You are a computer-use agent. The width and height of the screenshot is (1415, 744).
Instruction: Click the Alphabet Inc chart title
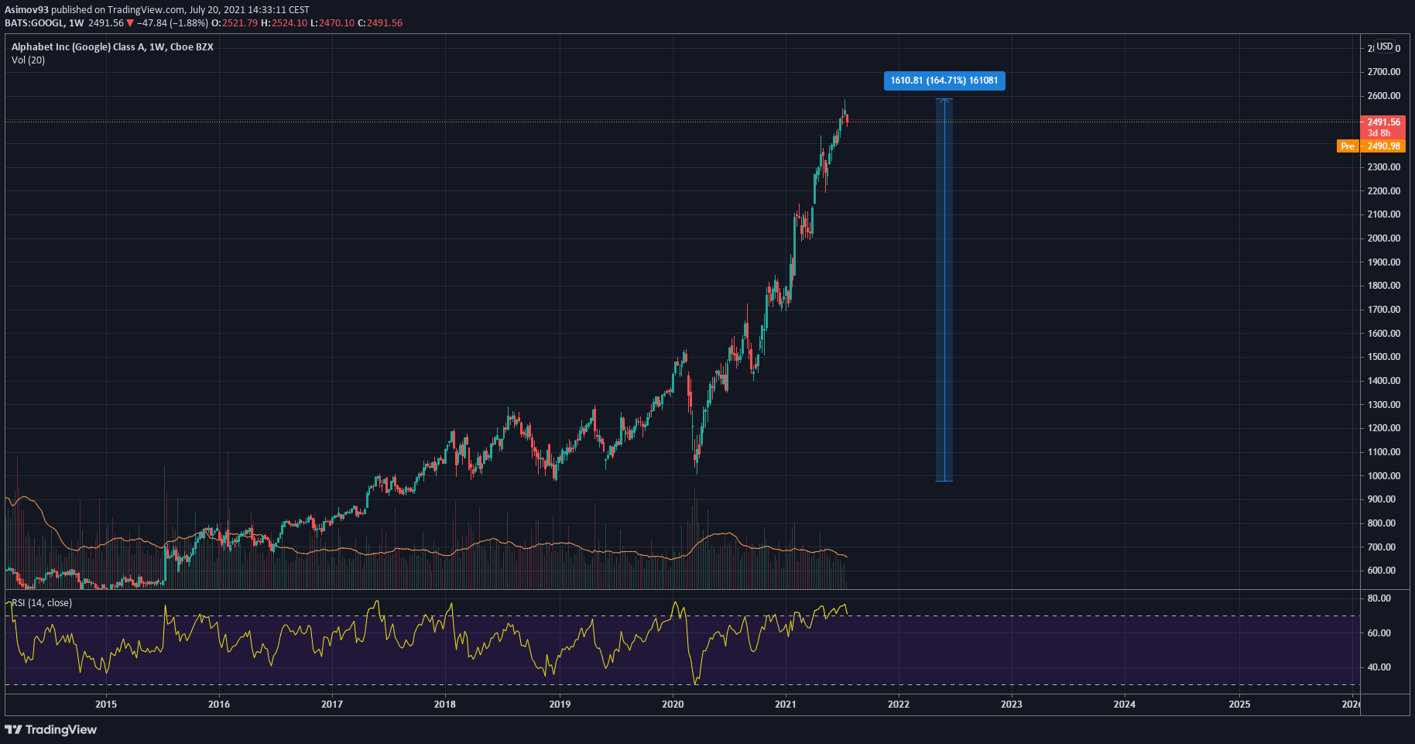click(x=112, y=47)
